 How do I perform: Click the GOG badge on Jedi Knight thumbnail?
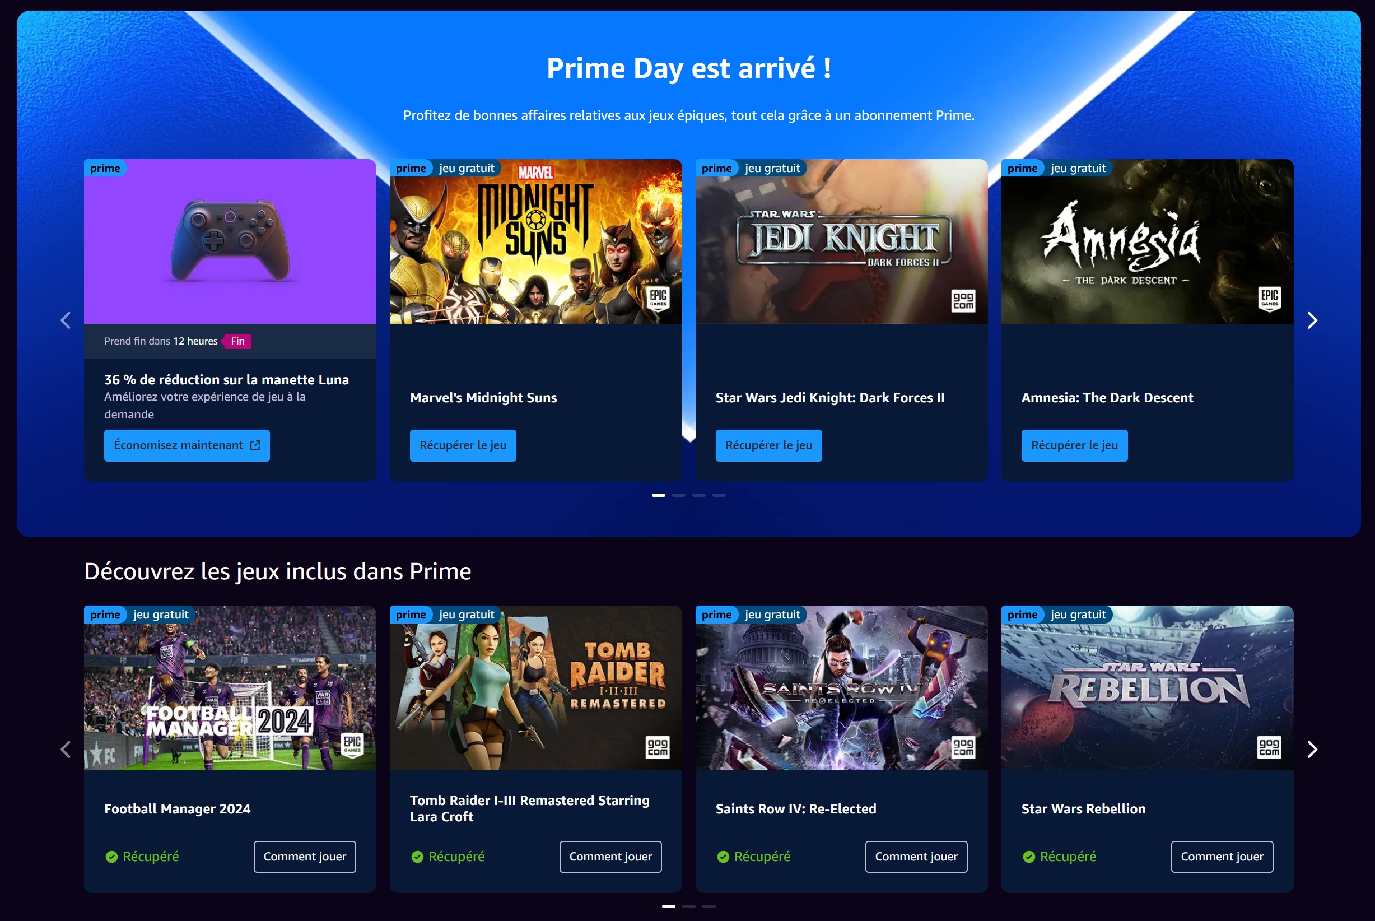[963, 301]
